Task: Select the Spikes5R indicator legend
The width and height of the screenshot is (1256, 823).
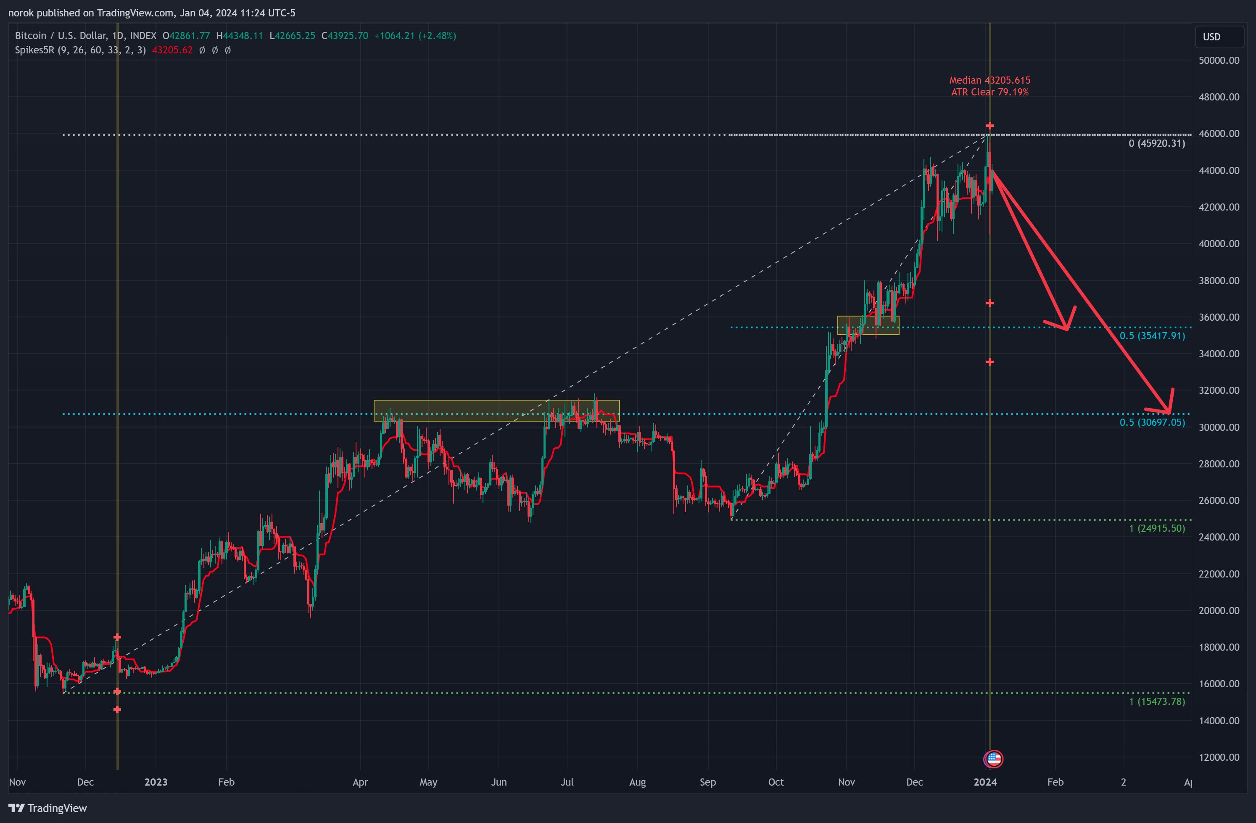Action: coord(80,50)
